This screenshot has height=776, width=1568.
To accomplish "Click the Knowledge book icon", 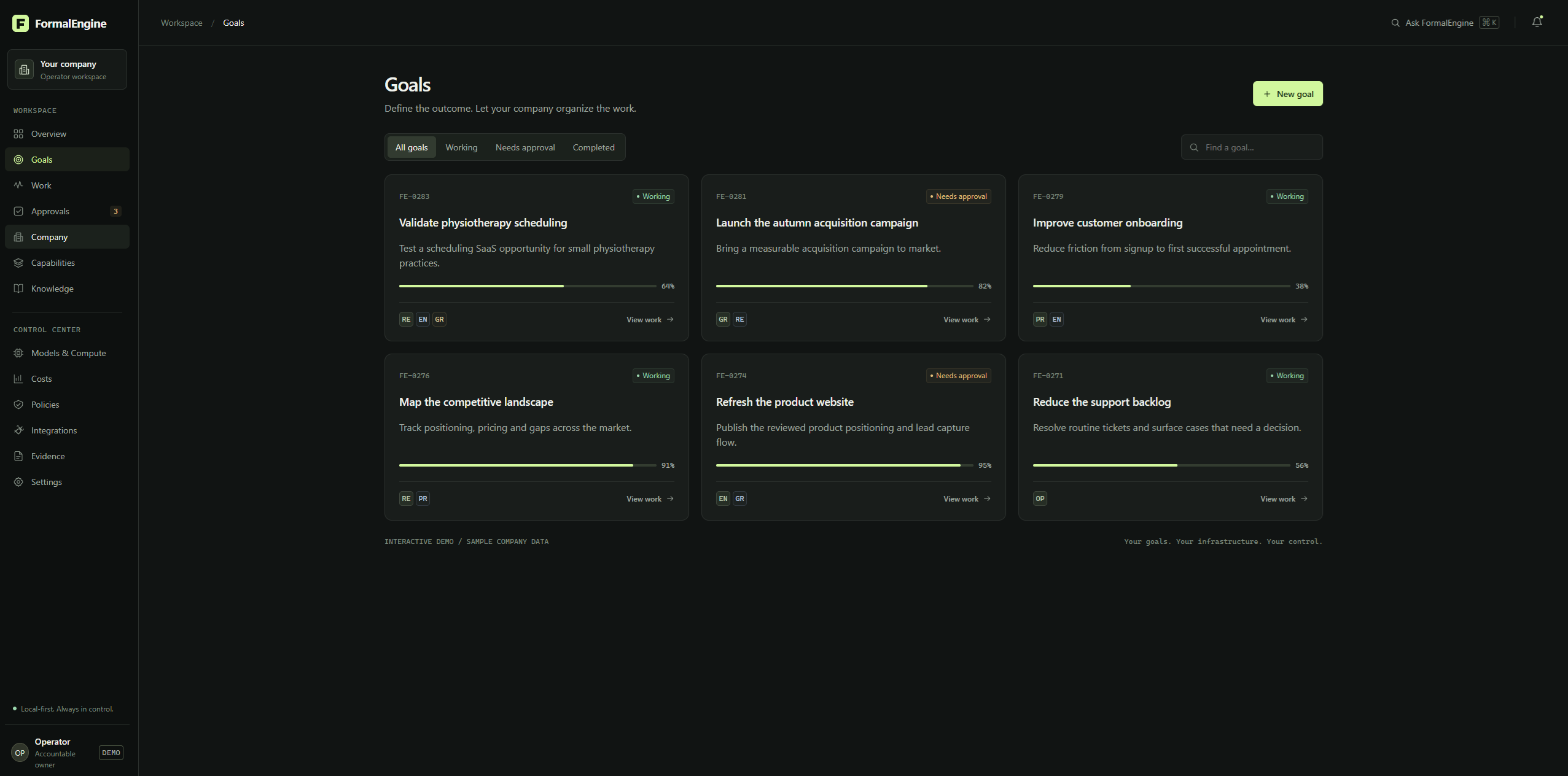I will (x=18, y=289).
